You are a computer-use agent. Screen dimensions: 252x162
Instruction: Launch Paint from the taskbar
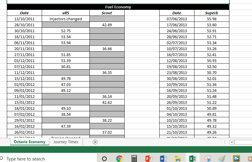[x=222, y=159]
